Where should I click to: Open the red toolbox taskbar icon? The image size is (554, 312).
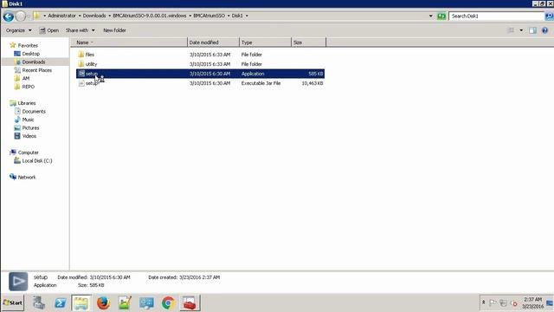click(190, 303)
